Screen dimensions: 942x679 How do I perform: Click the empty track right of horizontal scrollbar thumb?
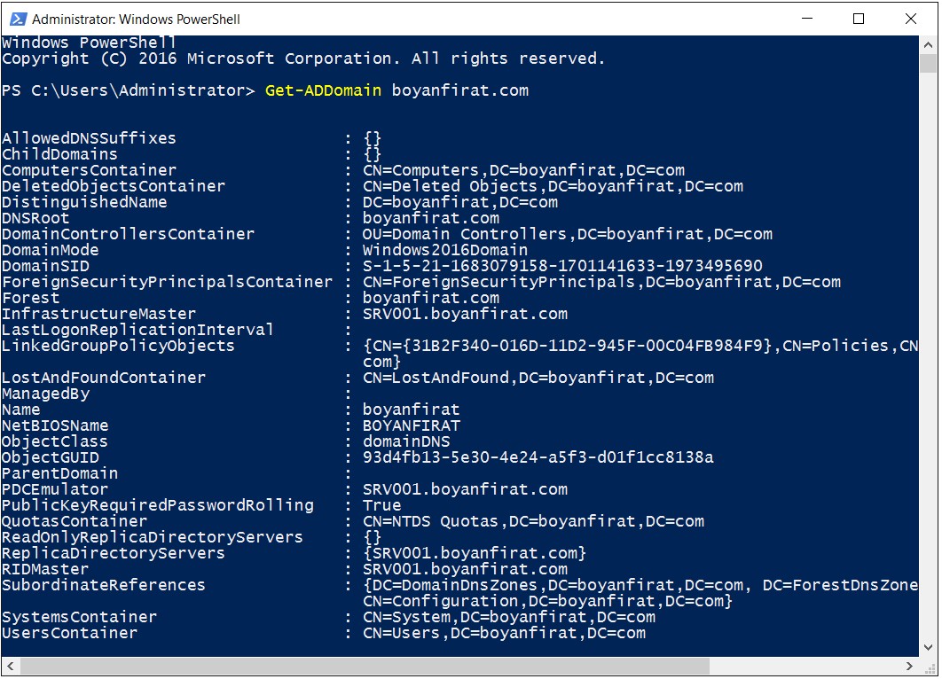[805, 666]
